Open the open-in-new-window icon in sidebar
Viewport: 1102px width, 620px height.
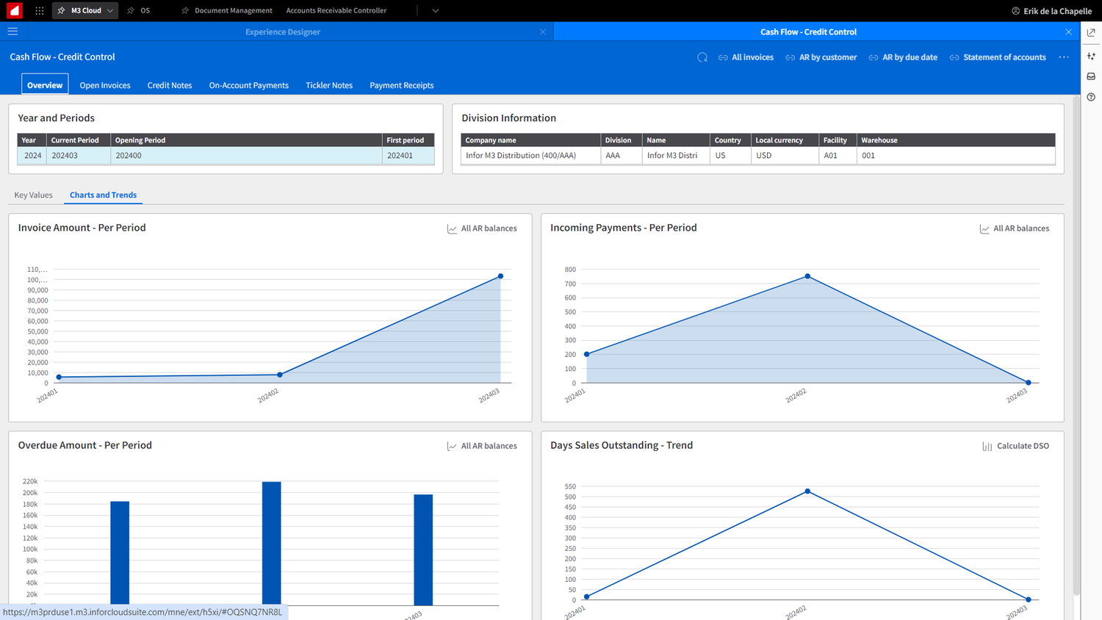1091,32
